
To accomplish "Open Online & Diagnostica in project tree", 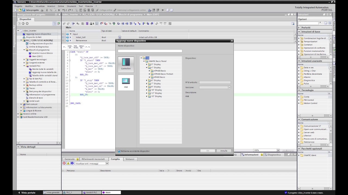I will (39, 47).
